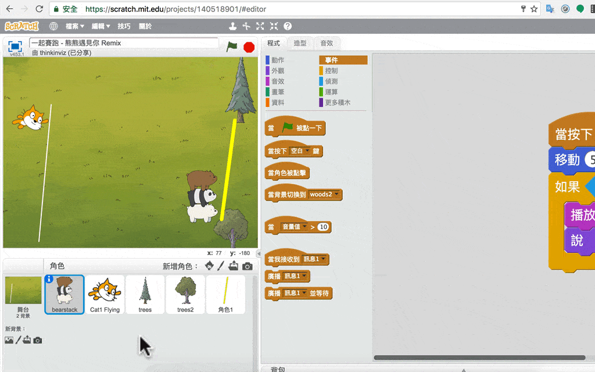Select the 運算 block category
595x372 pixels.
[331, 92]
